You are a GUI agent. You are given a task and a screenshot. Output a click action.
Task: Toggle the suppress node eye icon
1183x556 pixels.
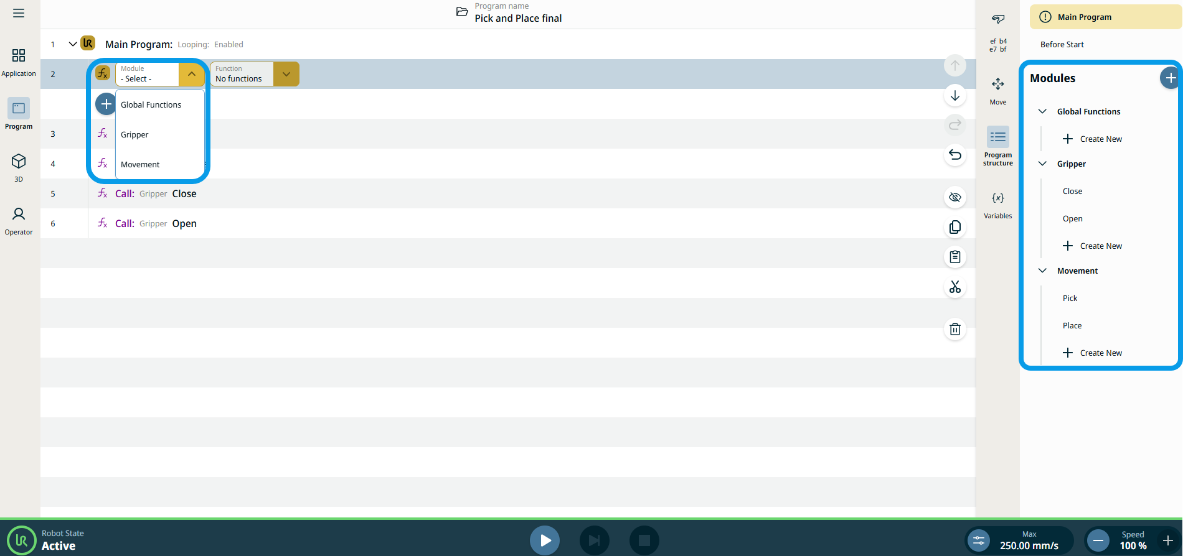point(954,198)
